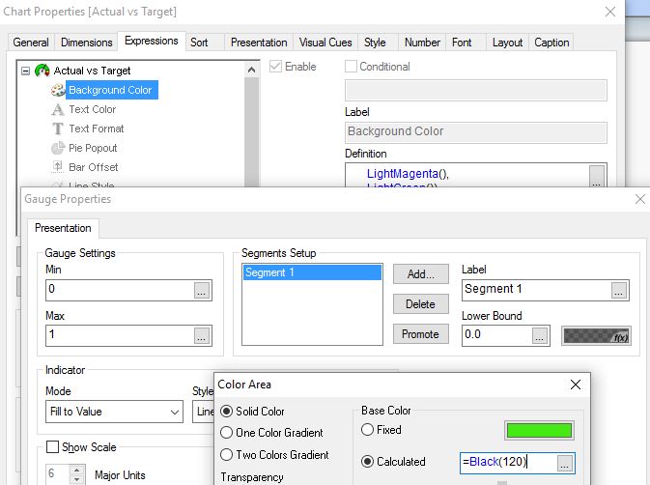
Task: Enable the Show Scale checkbox
Action: pos(53,447)
